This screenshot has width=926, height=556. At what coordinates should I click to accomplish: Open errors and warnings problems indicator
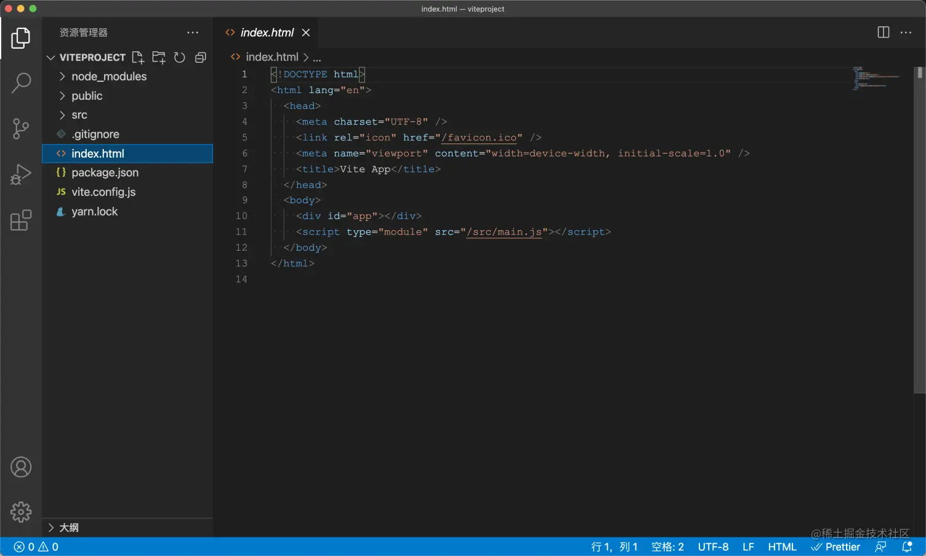coord(36,547)
